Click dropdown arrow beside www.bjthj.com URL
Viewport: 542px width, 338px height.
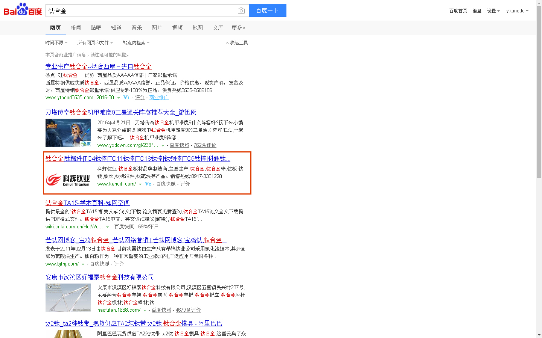pos(83,264)
